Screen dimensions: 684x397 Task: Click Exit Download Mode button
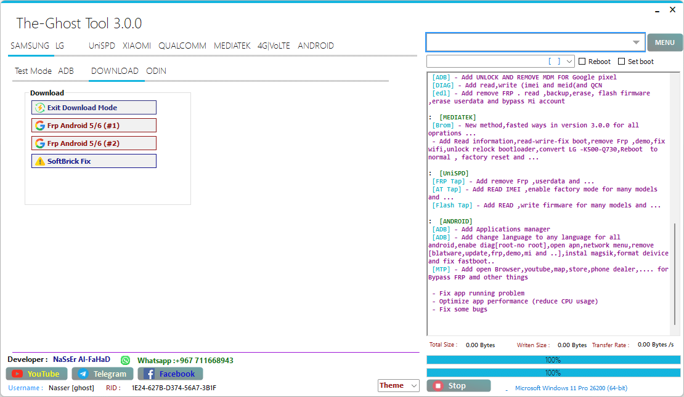point(94,108)
